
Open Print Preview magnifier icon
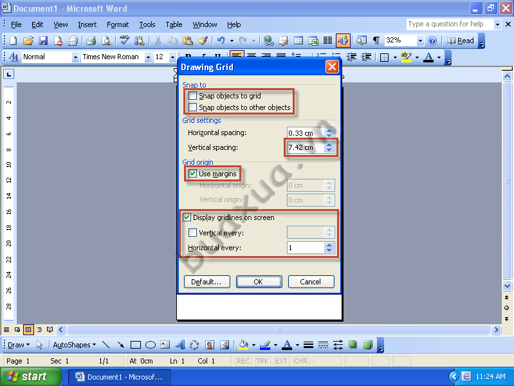(106, 41)
